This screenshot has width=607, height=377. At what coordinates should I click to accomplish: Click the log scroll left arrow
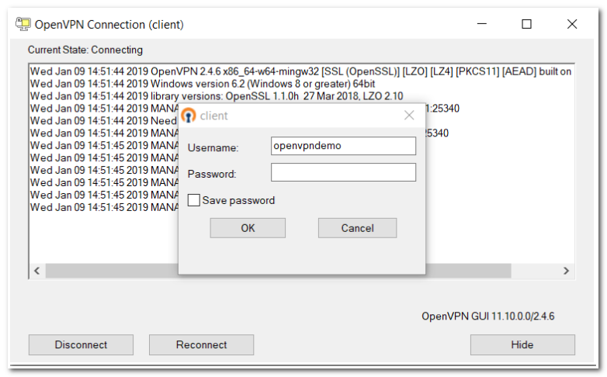pos(37,271)
